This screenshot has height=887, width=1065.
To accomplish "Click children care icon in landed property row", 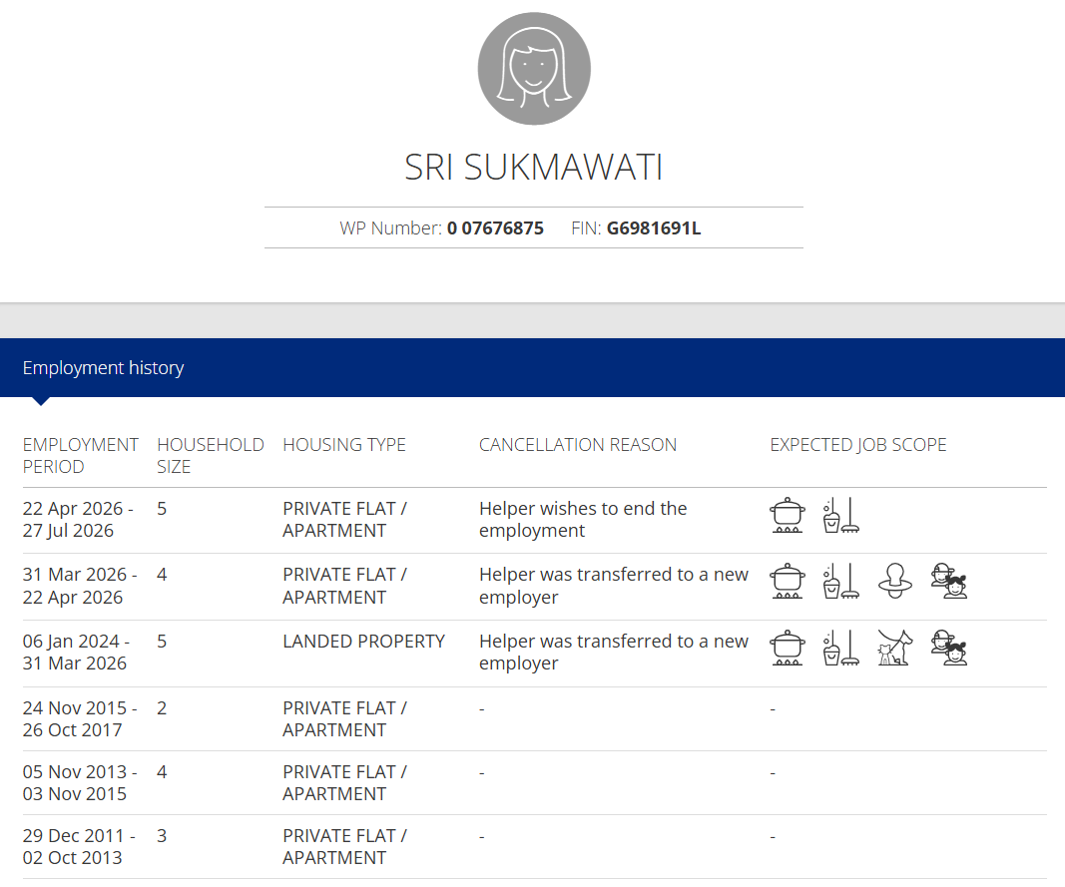I will (949, 648).
